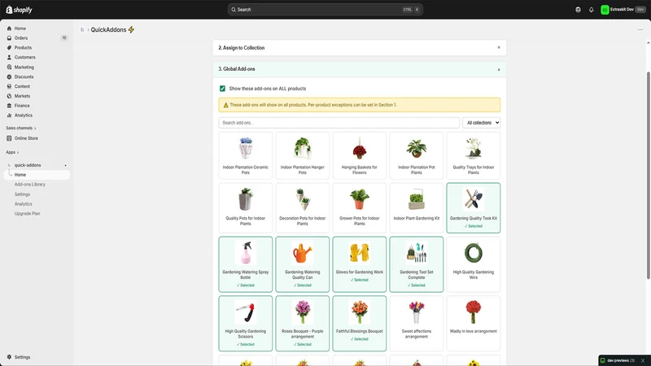651x366 pixels.
Task: Uncheck Show these add-ons on ALL products
Action: tap(222, 89)
